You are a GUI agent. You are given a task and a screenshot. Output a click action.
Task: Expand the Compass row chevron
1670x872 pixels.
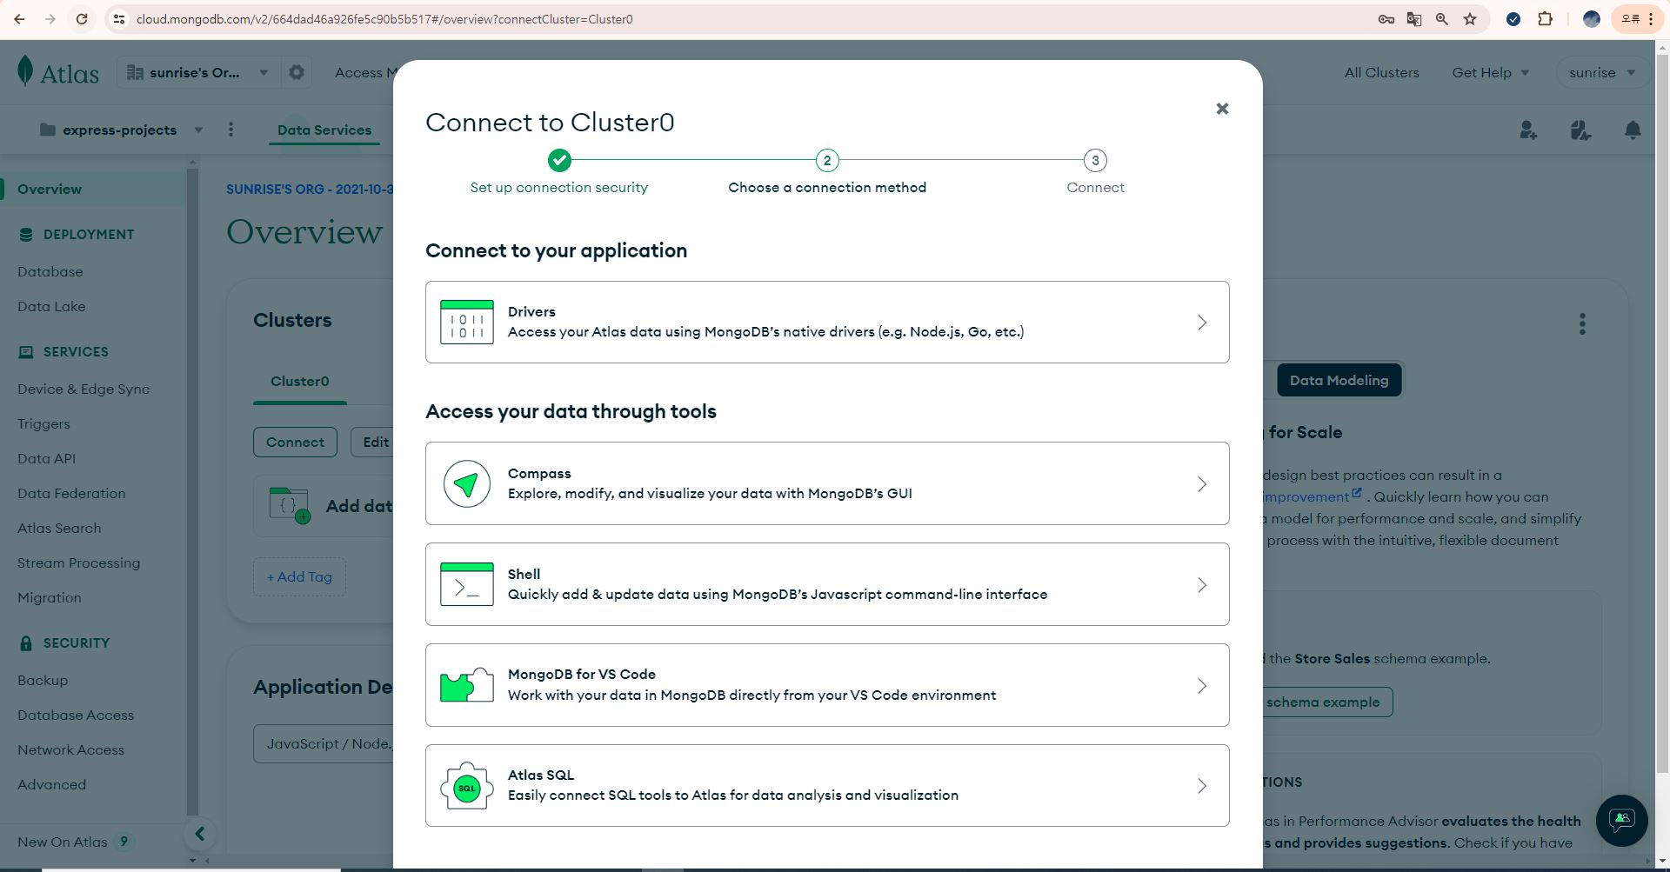pos(1202,484)
